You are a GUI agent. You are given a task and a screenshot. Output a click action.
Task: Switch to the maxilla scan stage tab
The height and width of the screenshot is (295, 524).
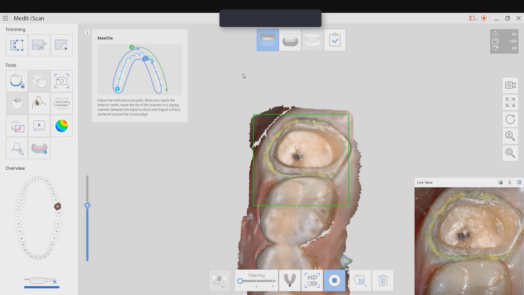coord(268,40)
